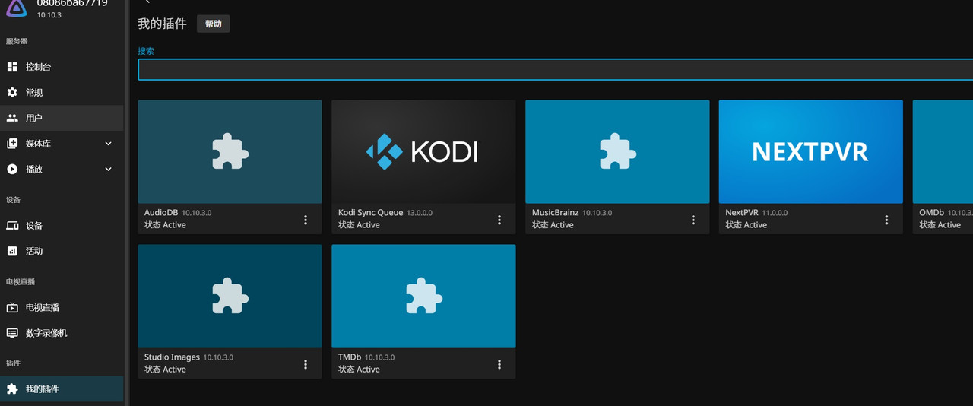Screen dimensions: 973x406
Task: Open the three-dot menu for Kodi Sync Queue
Action: (499, 220)
